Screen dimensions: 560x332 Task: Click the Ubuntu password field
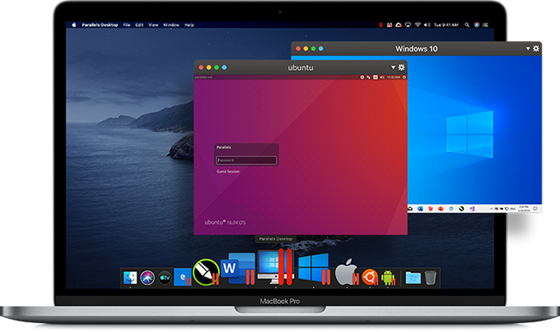[246, 161]
